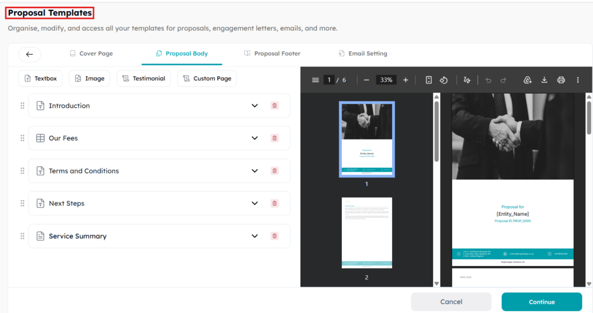
Task: Click the thumbnail panel scrollbar
Action: click(x=437, y=132)
